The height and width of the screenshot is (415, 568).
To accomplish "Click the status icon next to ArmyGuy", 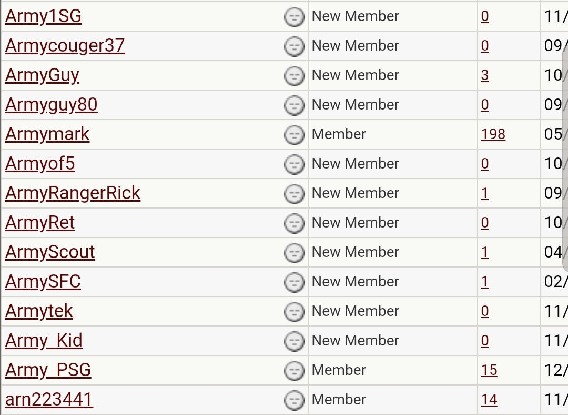I will [295, 76].
